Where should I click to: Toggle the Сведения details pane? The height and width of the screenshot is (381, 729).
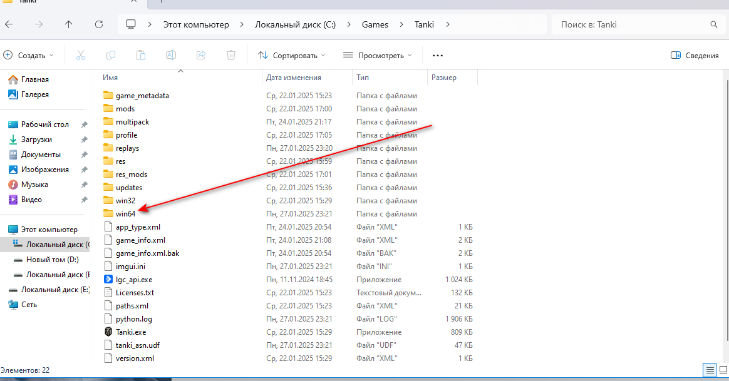tap(694, 55)
